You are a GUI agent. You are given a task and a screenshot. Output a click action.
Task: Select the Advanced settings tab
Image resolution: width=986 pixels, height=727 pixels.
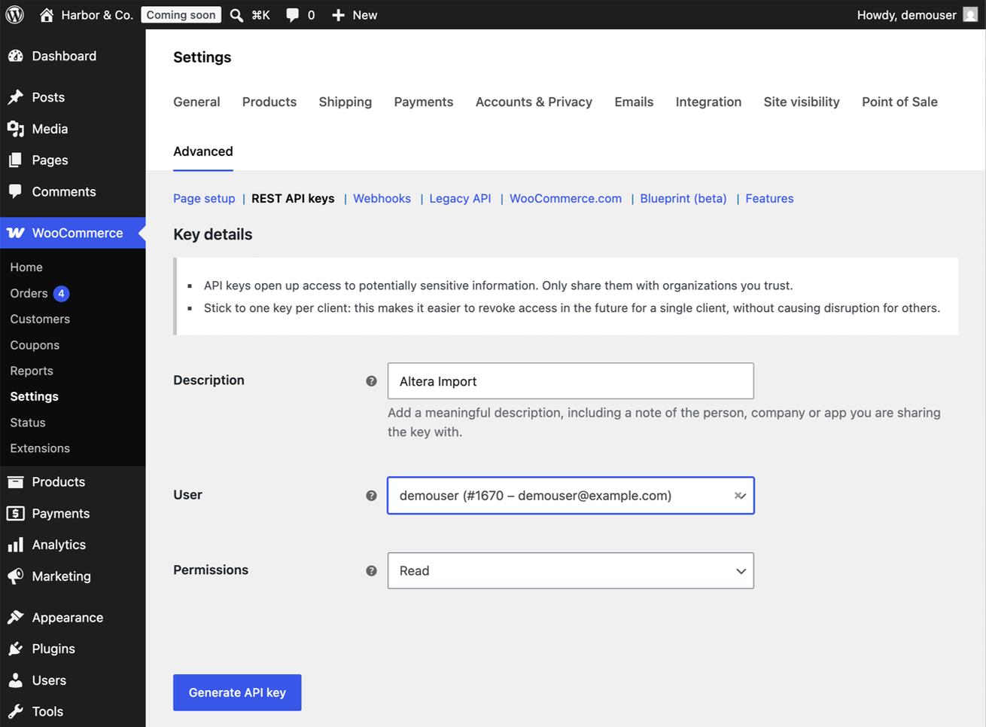203,151
